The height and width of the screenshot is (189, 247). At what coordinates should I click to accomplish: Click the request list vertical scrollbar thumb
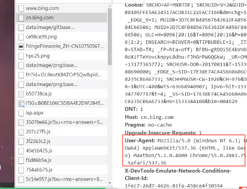[110, 36]
